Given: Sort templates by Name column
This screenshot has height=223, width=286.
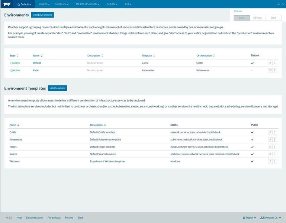Looking at the screenshot, I should [x=15, y=125].
